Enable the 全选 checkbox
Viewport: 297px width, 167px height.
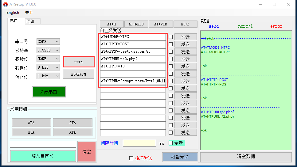[x=171, y=143]
